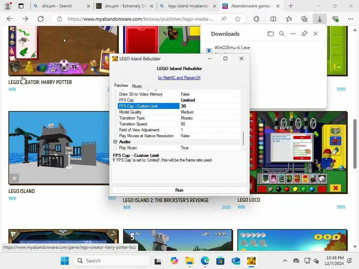Open the LEGO Island police station thumbnail
The width and height of the screenshot is (359, 269).
point(59,148)
